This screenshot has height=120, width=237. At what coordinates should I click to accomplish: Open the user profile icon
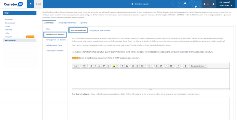click(213, 4)
